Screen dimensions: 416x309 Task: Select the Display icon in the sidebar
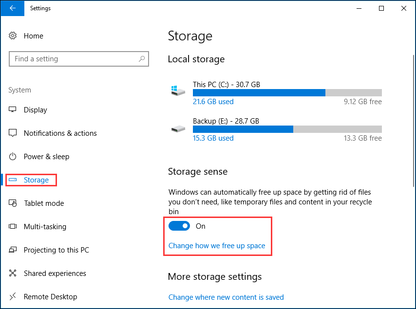[x=13, y=109]
